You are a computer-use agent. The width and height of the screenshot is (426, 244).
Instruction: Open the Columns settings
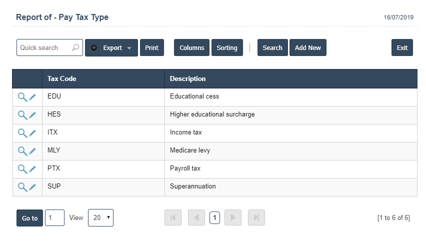pyautogui.click(x=191, y=48)
